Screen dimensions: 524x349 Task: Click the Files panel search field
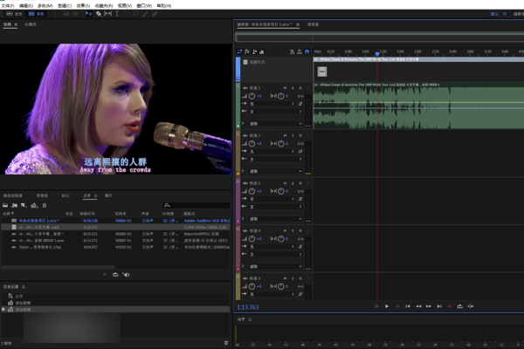(x=196, y=205)
